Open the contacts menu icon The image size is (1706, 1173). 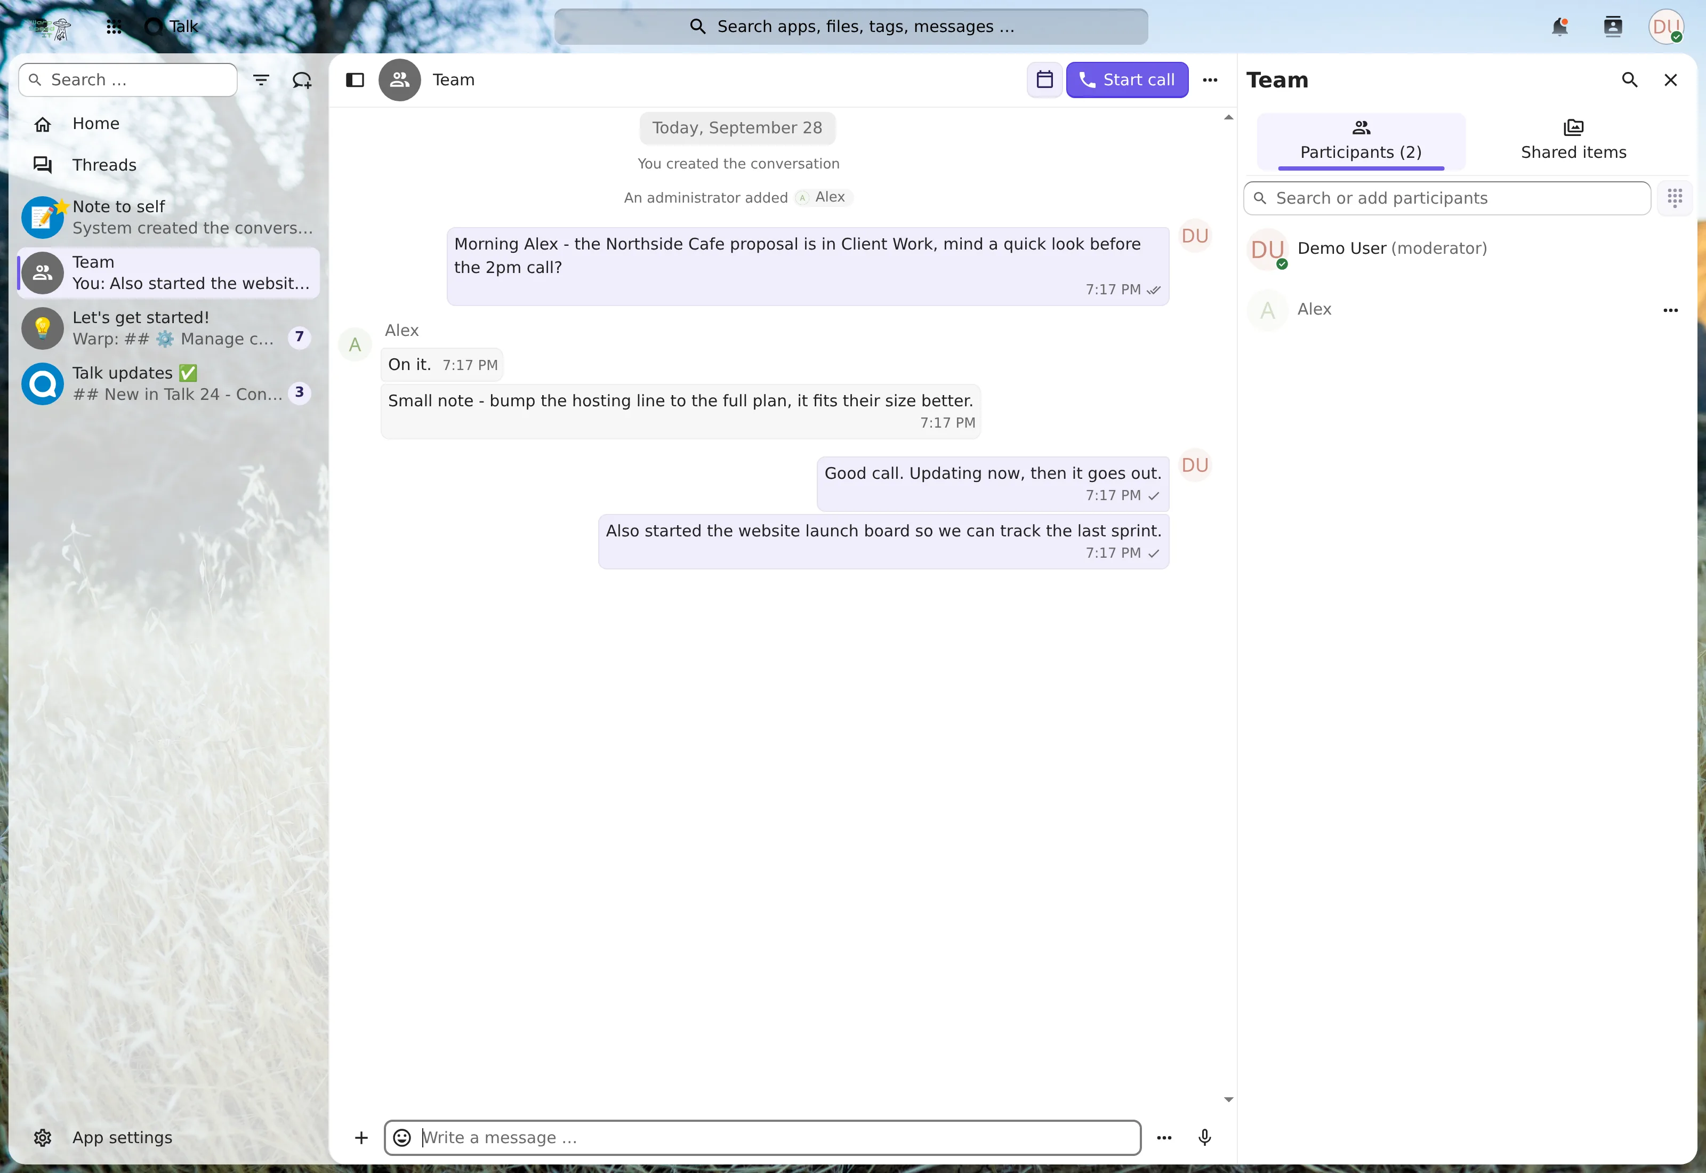pos(1613,27)
